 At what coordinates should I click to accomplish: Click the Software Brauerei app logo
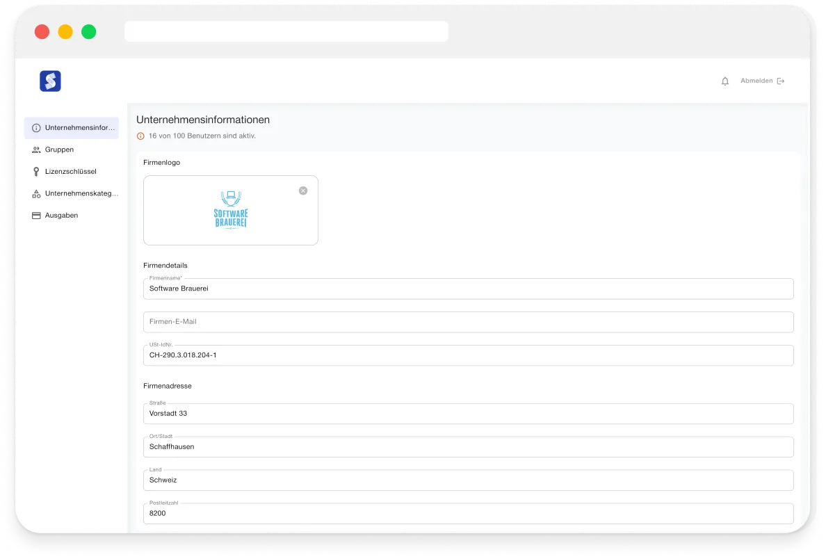click(49, 81)
